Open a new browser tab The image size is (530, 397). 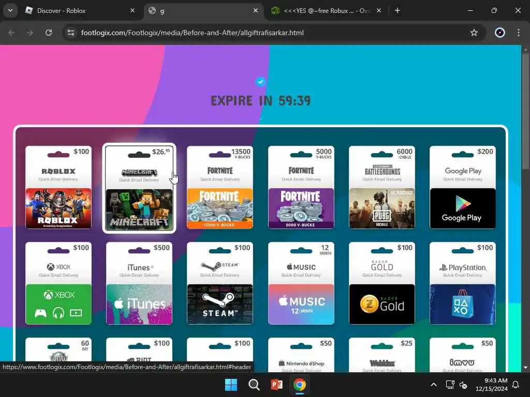[x=397, y=11]
